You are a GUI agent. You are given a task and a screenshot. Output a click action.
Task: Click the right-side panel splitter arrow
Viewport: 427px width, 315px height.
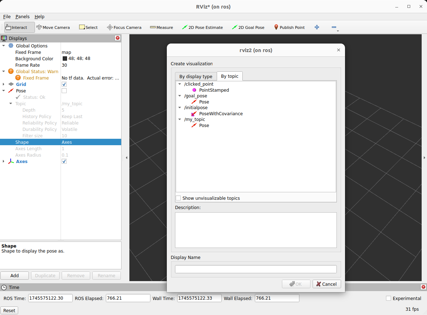pos(424,158)
